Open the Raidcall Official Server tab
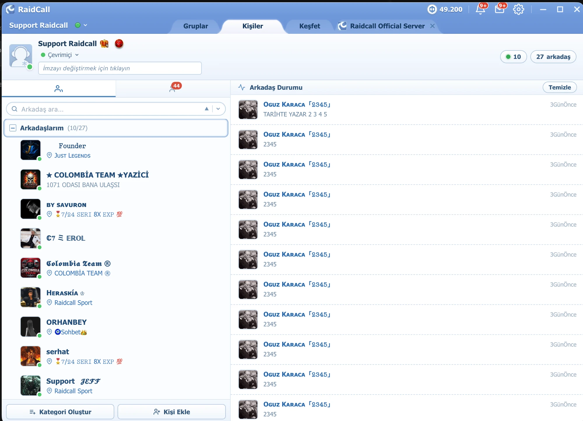 pyautogui.click(x=387, y=26)
